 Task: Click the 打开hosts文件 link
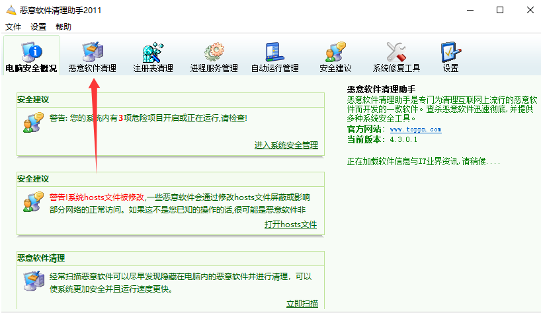pos(290,225)
